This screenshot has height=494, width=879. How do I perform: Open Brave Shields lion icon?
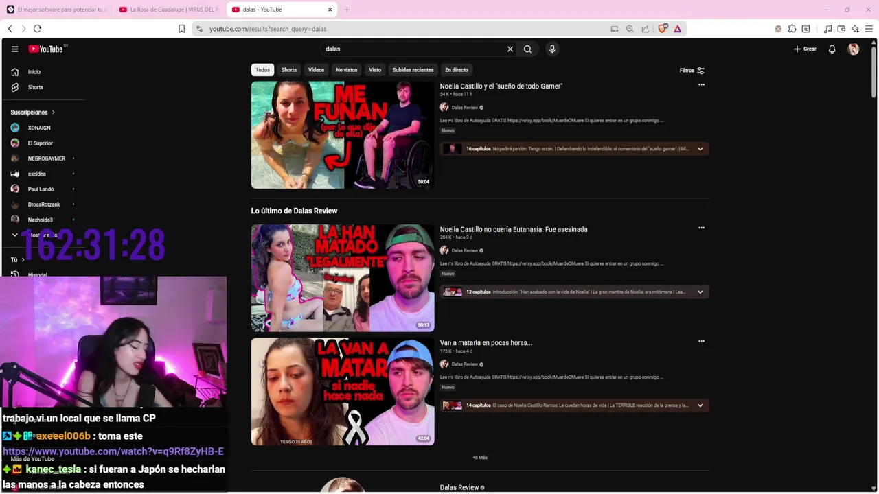[663, 29]
